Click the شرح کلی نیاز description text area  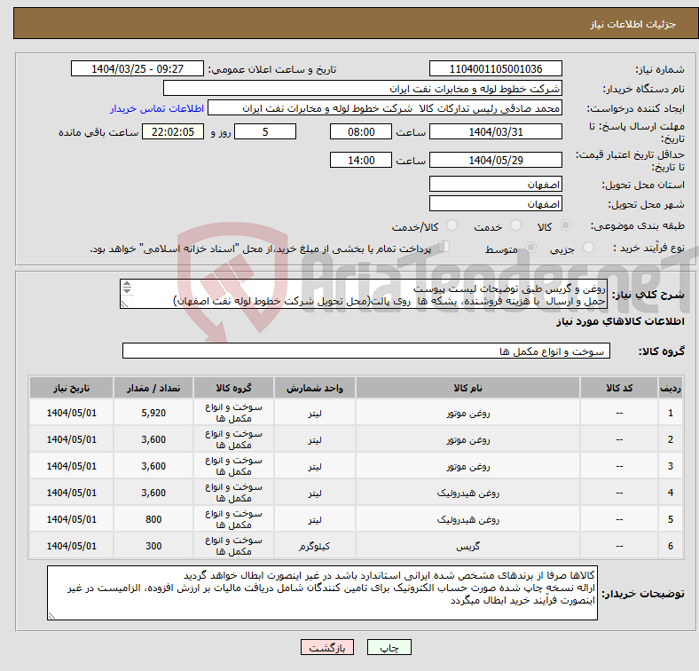click(x=364, y=294)
